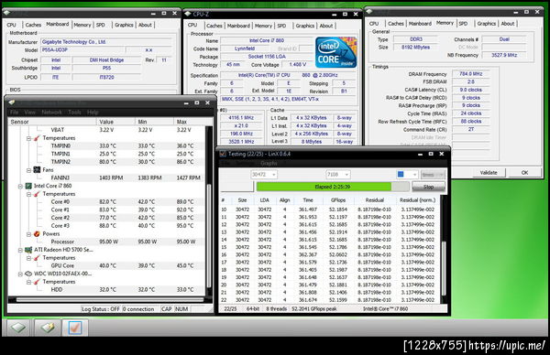Collapse the ATI Radeon HD 5700 node
Image resolution: width=550 pixels, height=355 pixels.
[x=20, y=250]
